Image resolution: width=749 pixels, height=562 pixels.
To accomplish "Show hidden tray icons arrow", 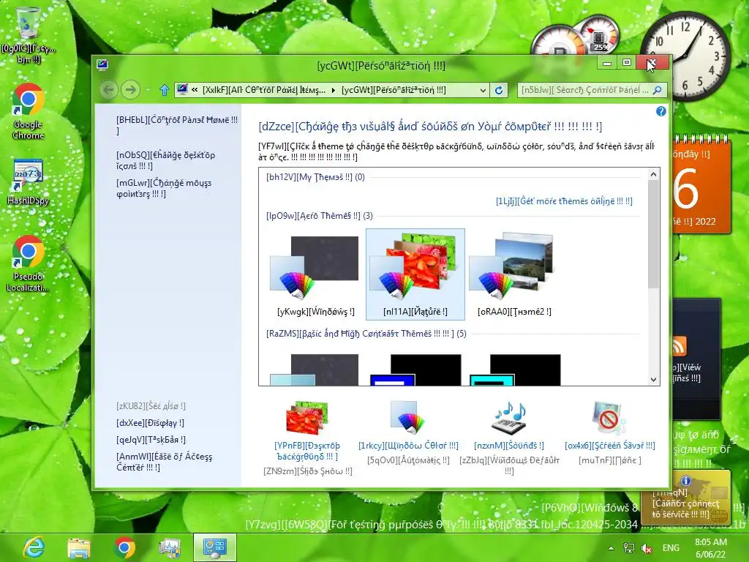I will click(611, 548).
